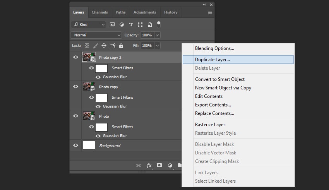The image size is (329, 190).
Task: Expand the Opacity slider dropdown arrow
Action: (x=157, y=35)
